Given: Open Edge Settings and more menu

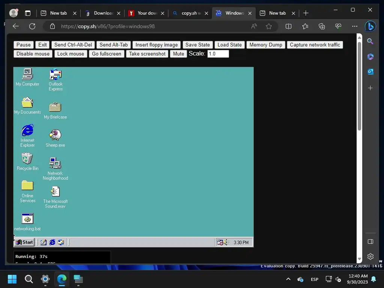Looking at the screenshot, I should (x=355, y=26).
